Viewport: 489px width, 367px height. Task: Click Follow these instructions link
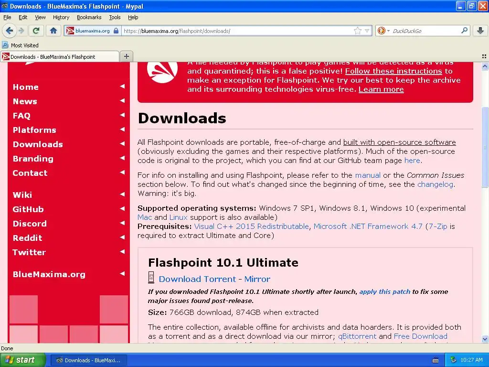pyautogui.click(x=393, y=71)
